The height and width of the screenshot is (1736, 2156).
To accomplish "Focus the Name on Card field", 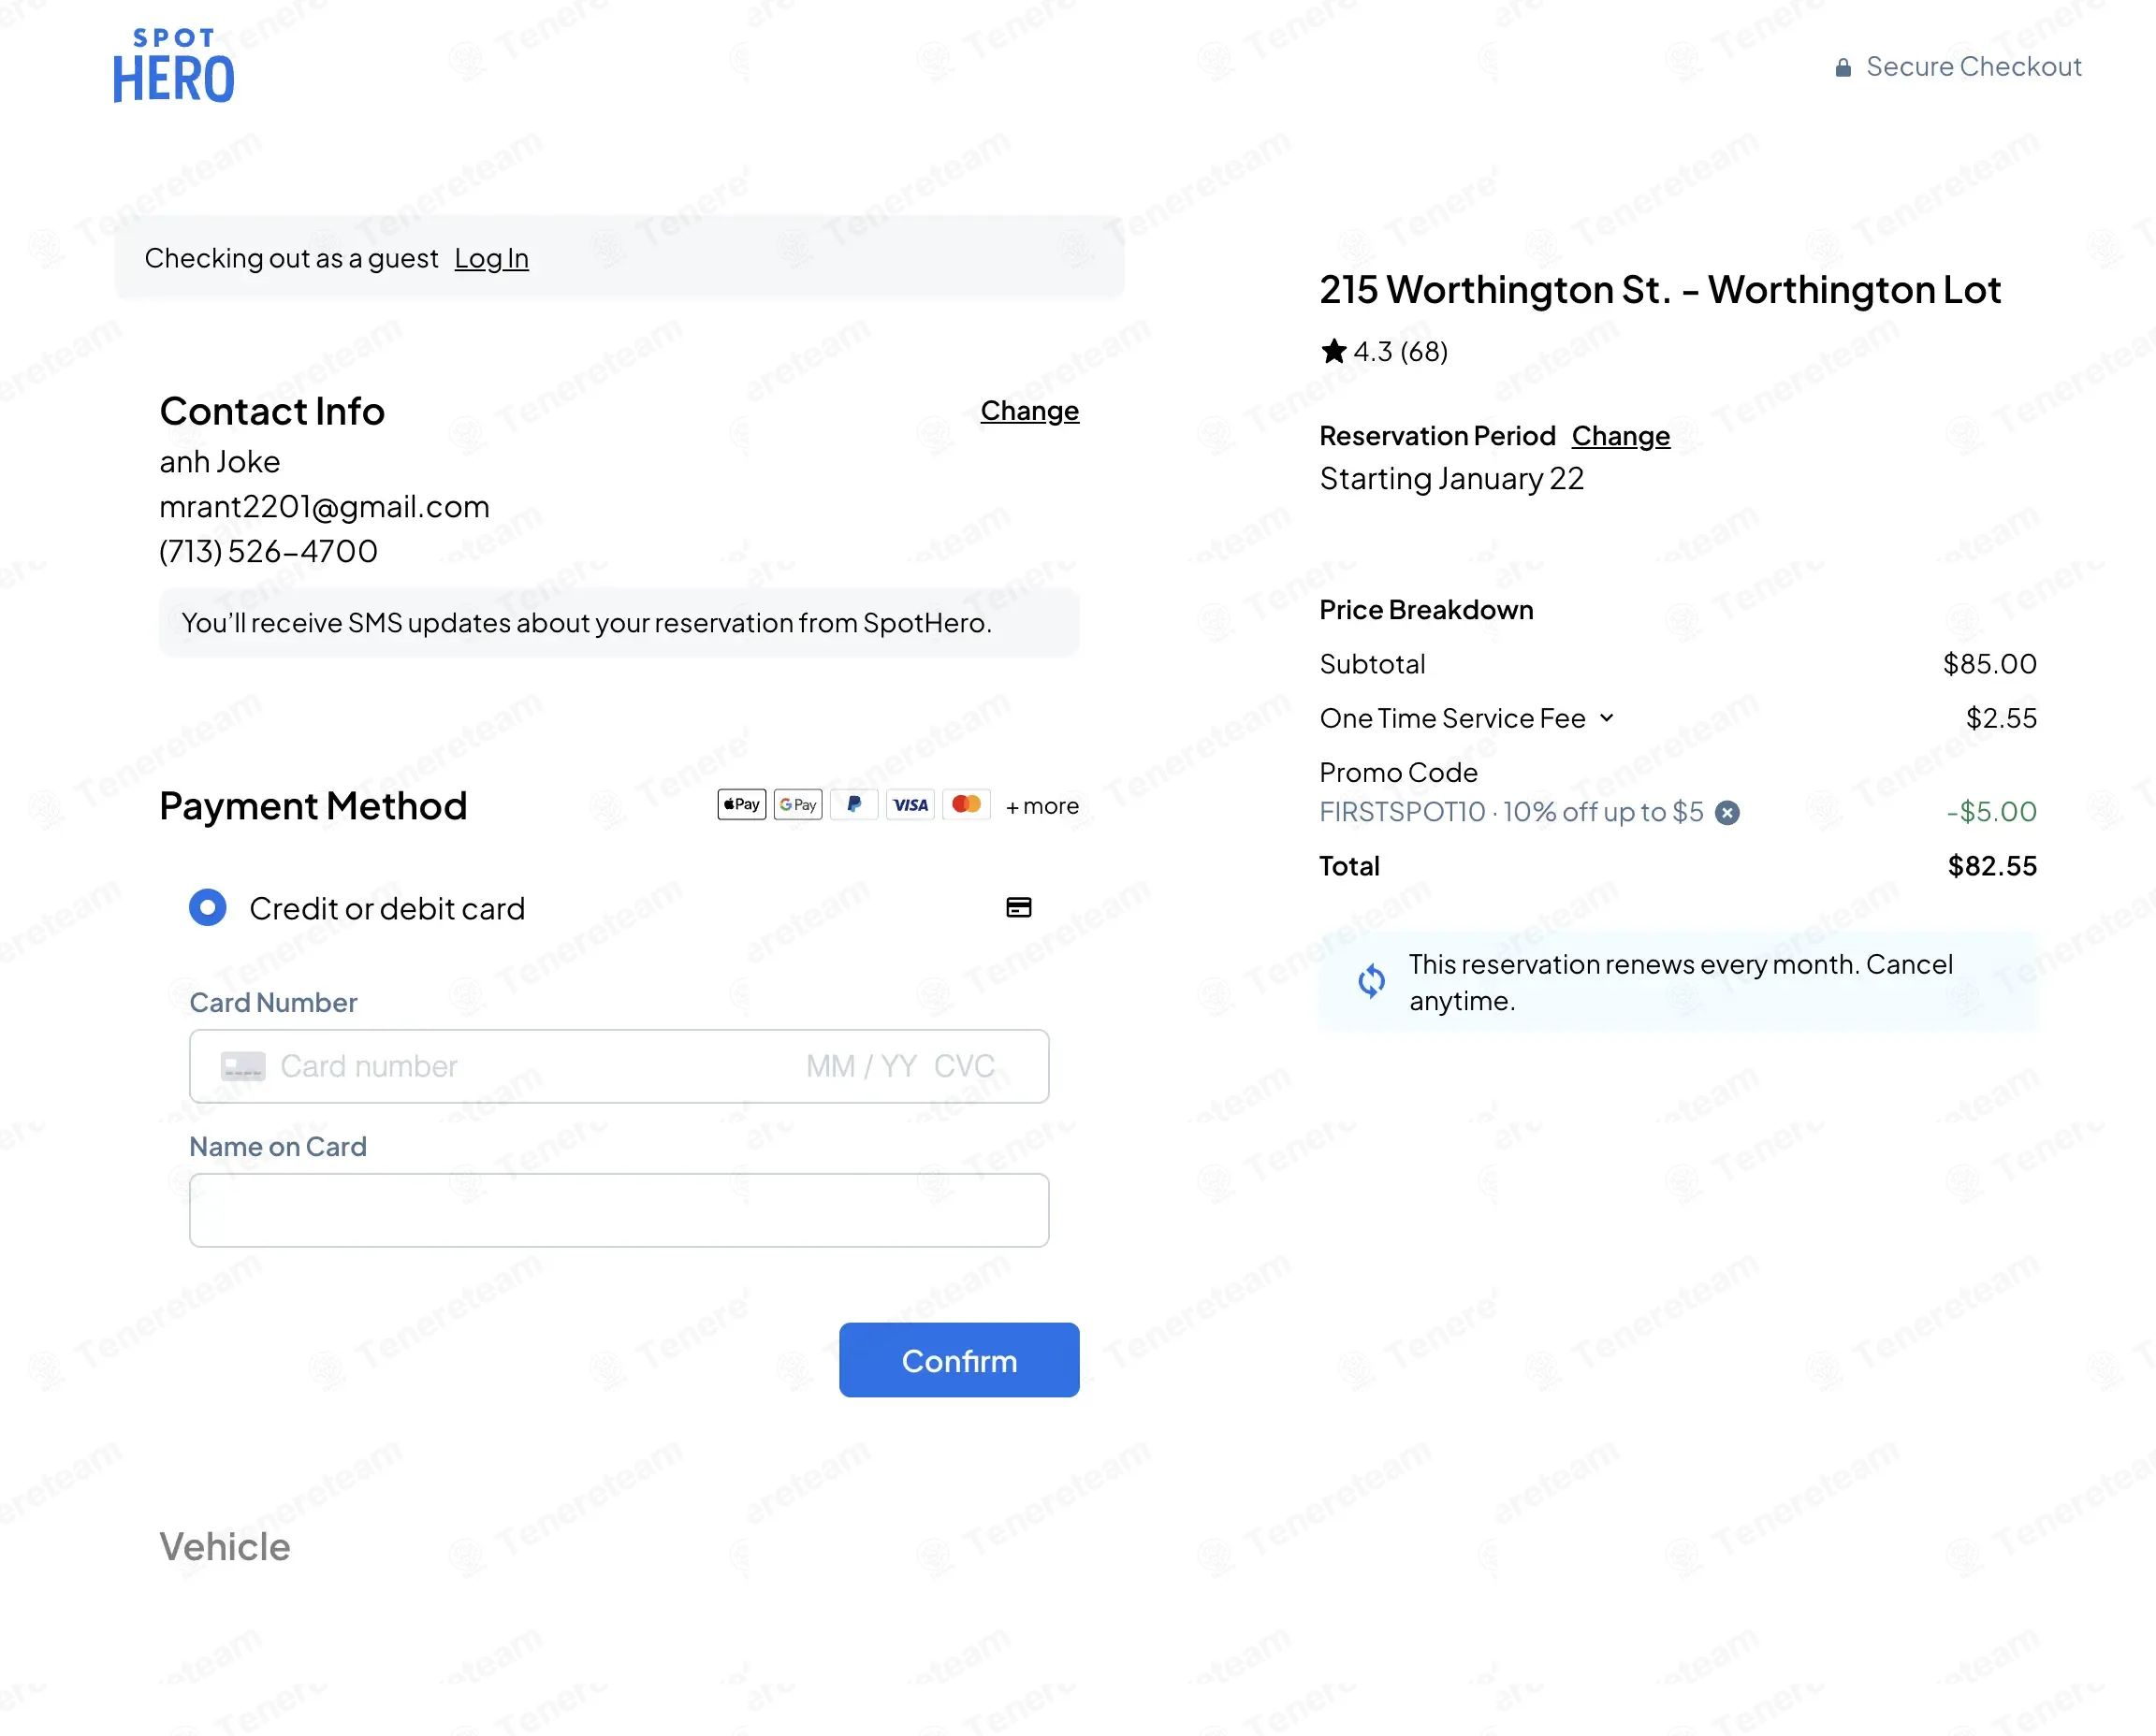I will pyautogui.click(x=619, y=1210).
